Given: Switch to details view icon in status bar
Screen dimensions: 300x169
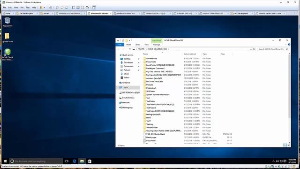Looking at the screenshot, I should coord(285,146).
